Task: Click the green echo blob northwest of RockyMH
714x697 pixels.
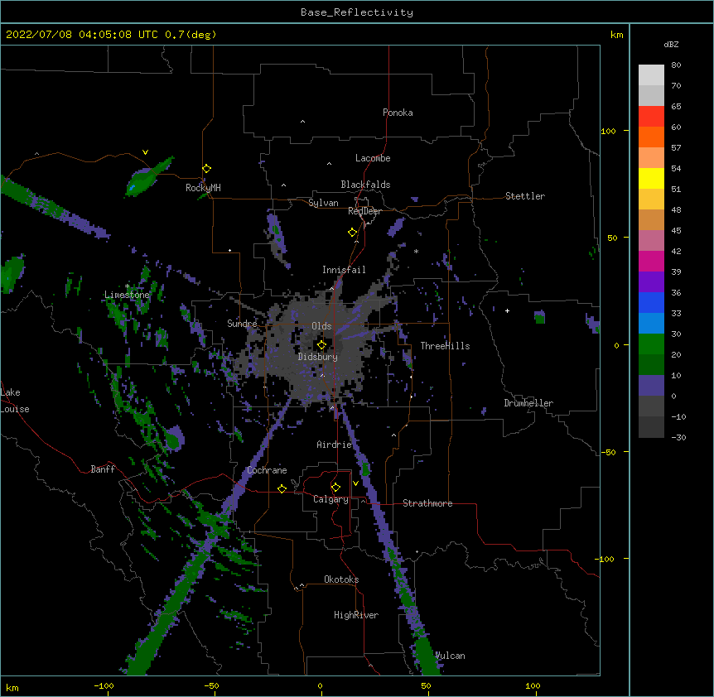Action: point(149,177)
